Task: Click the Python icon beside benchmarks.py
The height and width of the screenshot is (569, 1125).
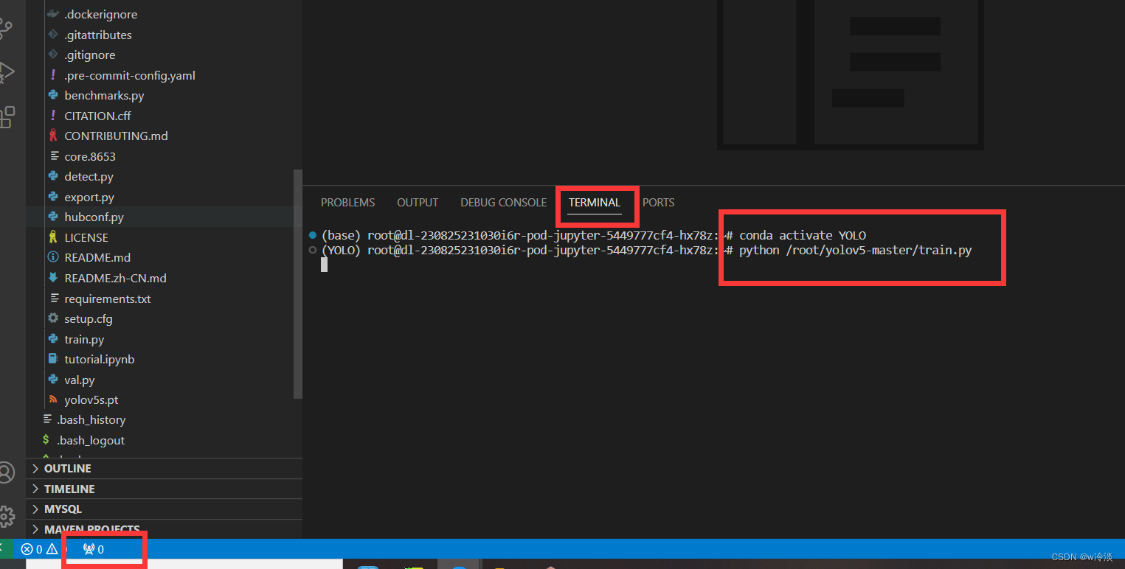Action: (x=53, y=95)
